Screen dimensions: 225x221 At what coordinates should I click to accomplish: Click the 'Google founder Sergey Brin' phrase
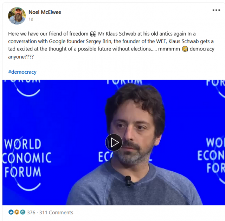pos(80,41)
